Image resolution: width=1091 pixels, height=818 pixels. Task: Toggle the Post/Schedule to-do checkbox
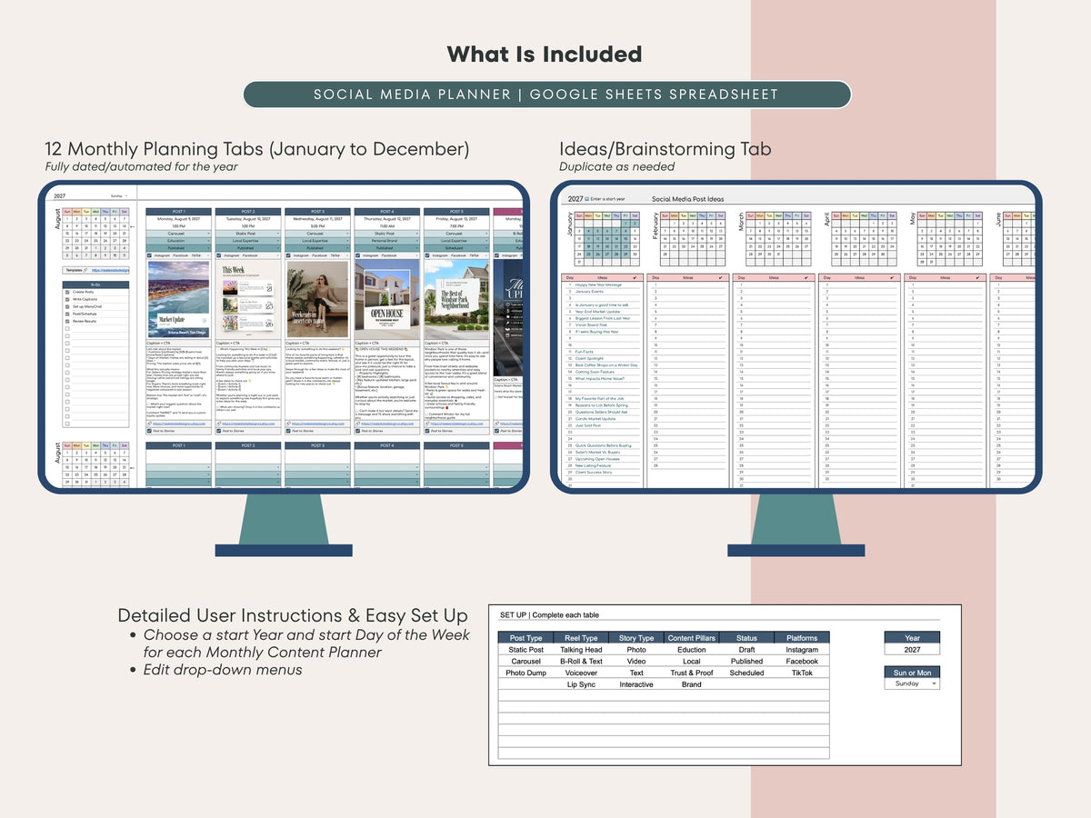(x=67, y=314)
